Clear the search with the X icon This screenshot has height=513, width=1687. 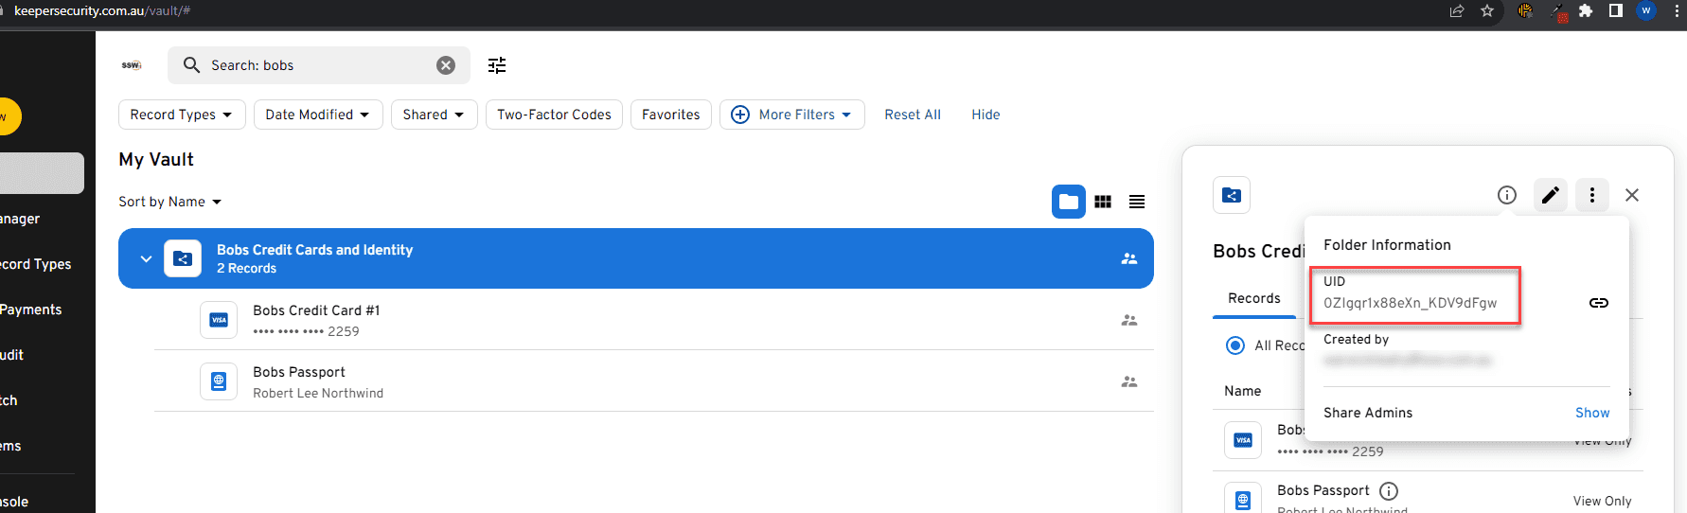tap(446, 65)
